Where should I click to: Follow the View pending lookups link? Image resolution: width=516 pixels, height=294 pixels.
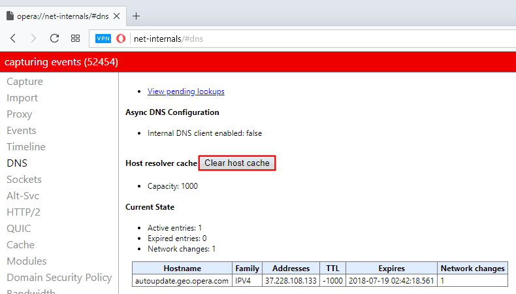coord(186,91)
